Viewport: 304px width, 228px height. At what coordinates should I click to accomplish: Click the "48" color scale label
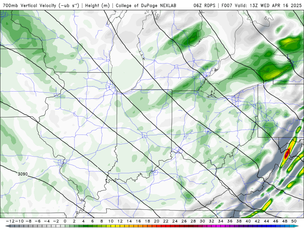click(x=285, y=221)
